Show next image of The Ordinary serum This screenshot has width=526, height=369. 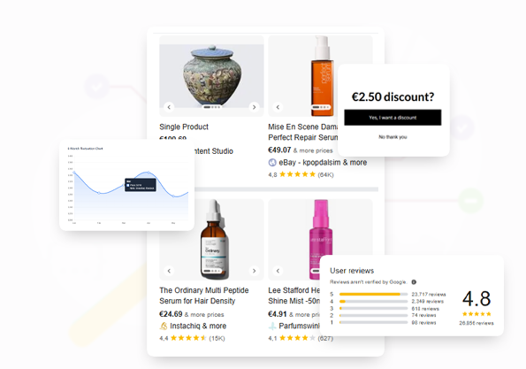(x=254, y=271)
